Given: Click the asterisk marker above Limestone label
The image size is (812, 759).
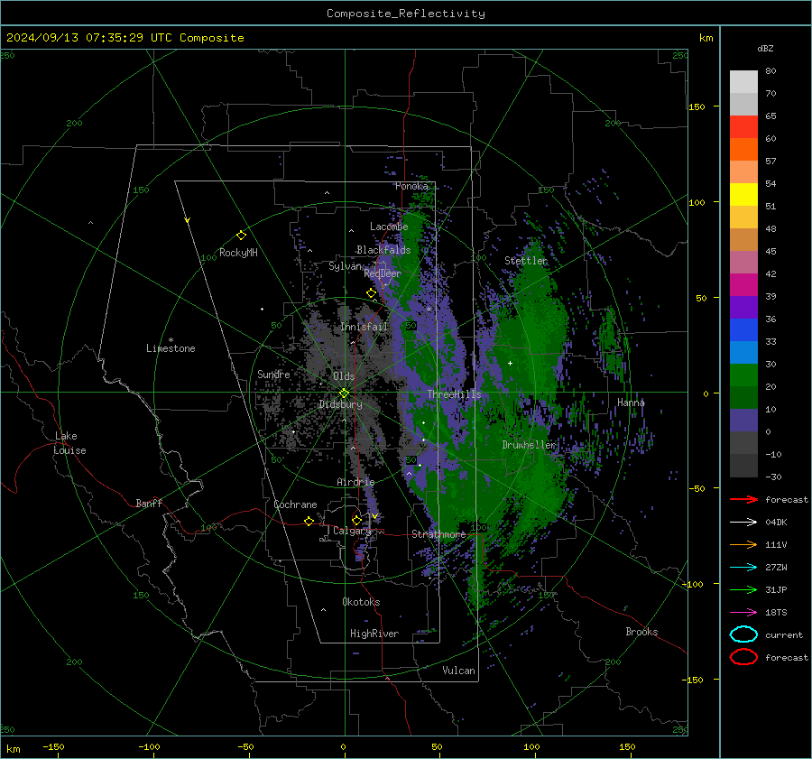Looking at the screenshot, I should 171,340.
